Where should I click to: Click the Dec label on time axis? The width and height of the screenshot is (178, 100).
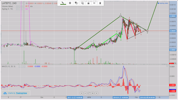point(42,97)
